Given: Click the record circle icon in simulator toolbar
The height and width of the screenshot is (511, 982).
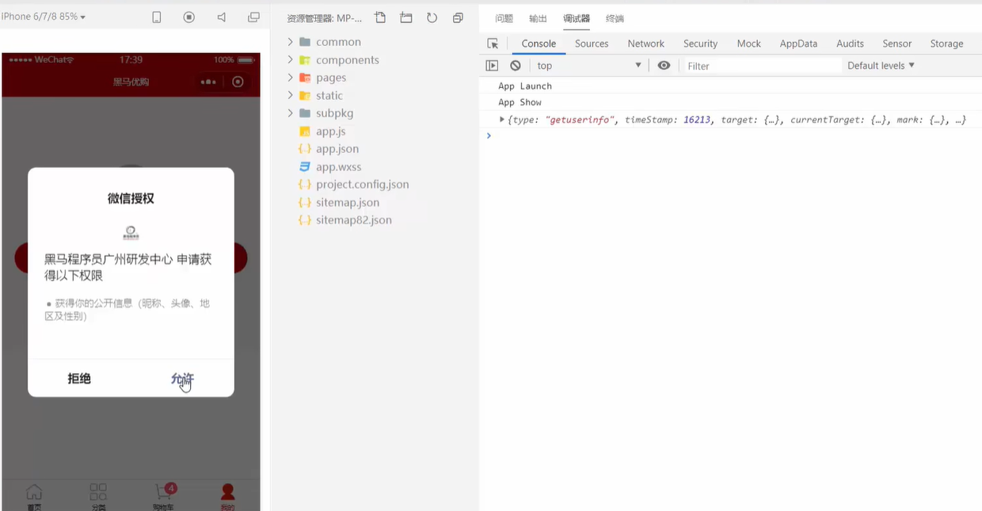Looking at the screenshot, I should (189, 17).
